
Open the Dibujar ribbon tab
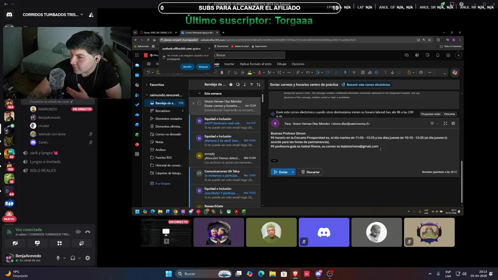pyautogui.click(x=282, y=64)
